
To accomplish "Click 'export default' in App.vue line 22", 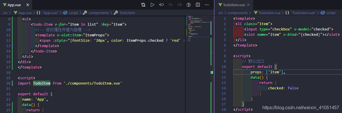I will 33,94.
